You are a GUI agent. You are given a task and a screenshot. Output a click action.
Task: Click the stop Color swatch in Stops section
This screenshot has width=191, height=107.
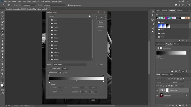pos(60,92)
